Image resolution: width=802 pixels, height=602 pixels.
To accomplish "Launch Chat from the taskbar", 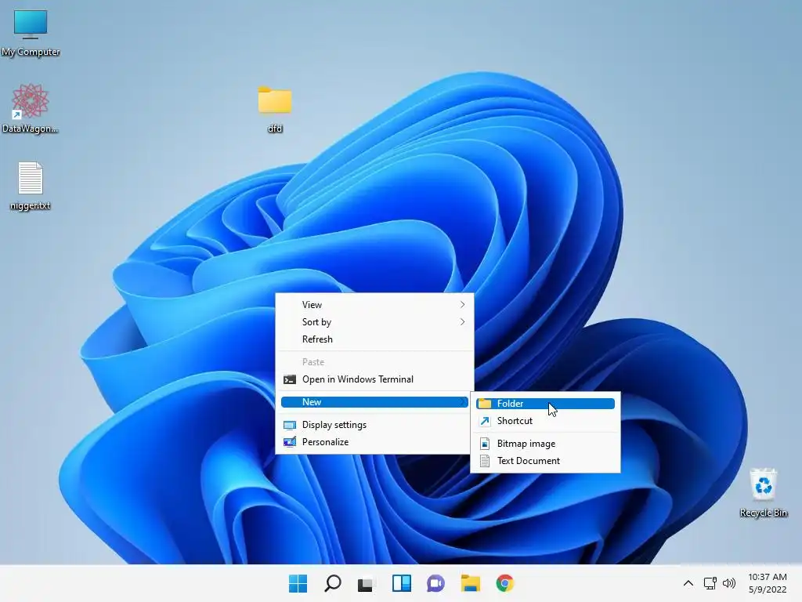I will click(435, 583).
